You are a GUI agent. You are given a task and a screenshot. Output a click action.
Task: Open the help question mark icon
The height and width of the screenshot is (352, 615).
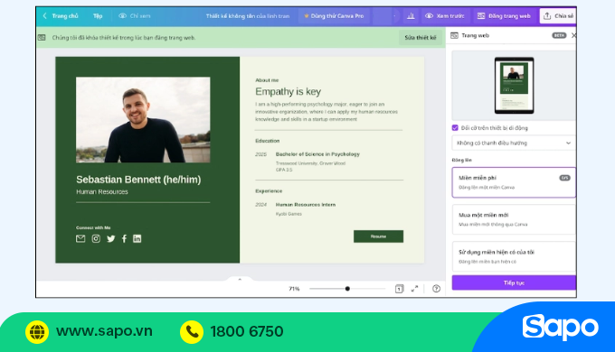point(436,289)
